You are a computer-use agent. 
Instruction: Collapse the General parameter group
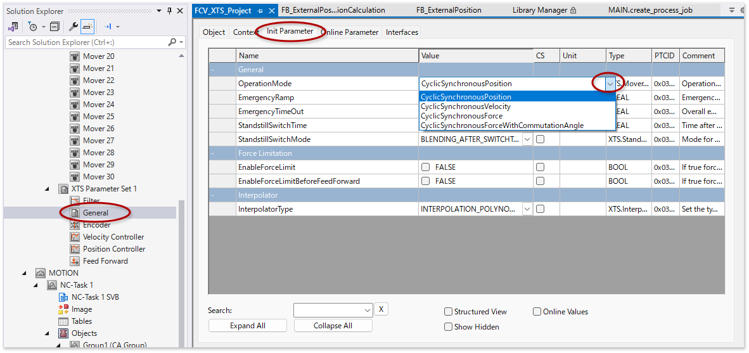(213, 70)
